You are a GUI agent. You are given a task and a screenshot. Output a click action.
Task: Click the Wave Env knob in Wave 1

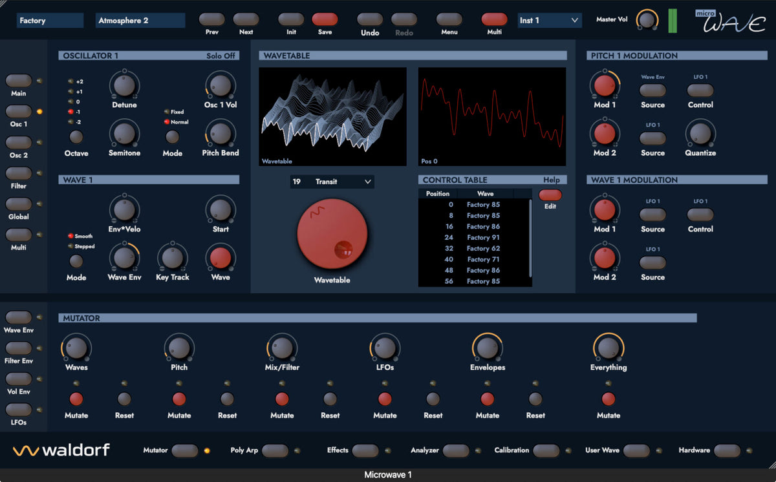tap(124, 257)
